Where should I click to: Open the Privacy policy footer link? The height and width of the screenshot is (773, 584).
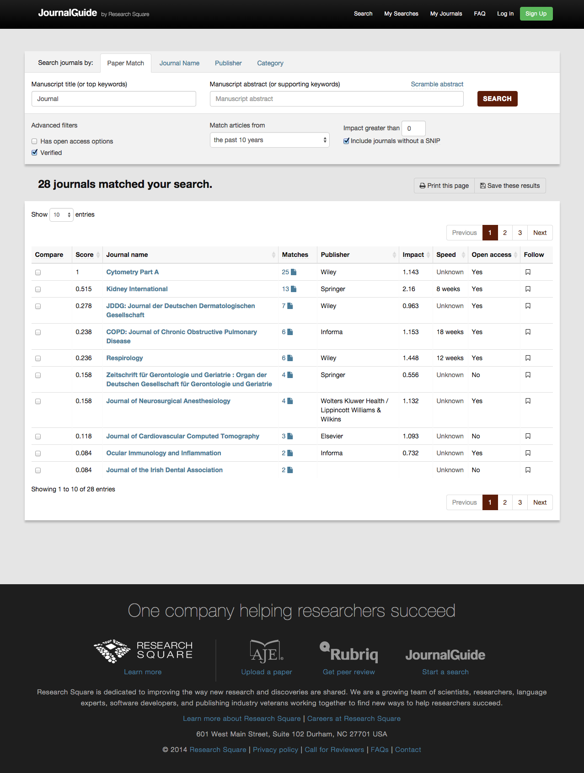tap(275, 750)
